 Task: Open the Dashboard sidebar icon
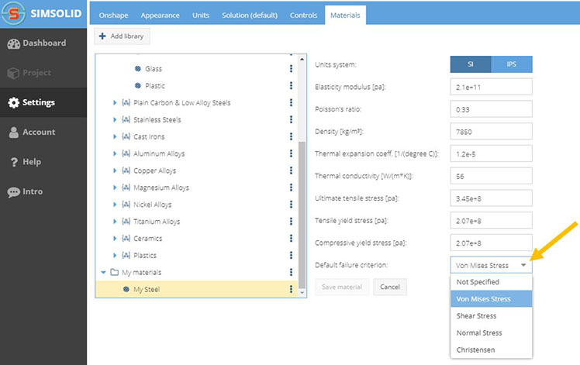point(13,43)
